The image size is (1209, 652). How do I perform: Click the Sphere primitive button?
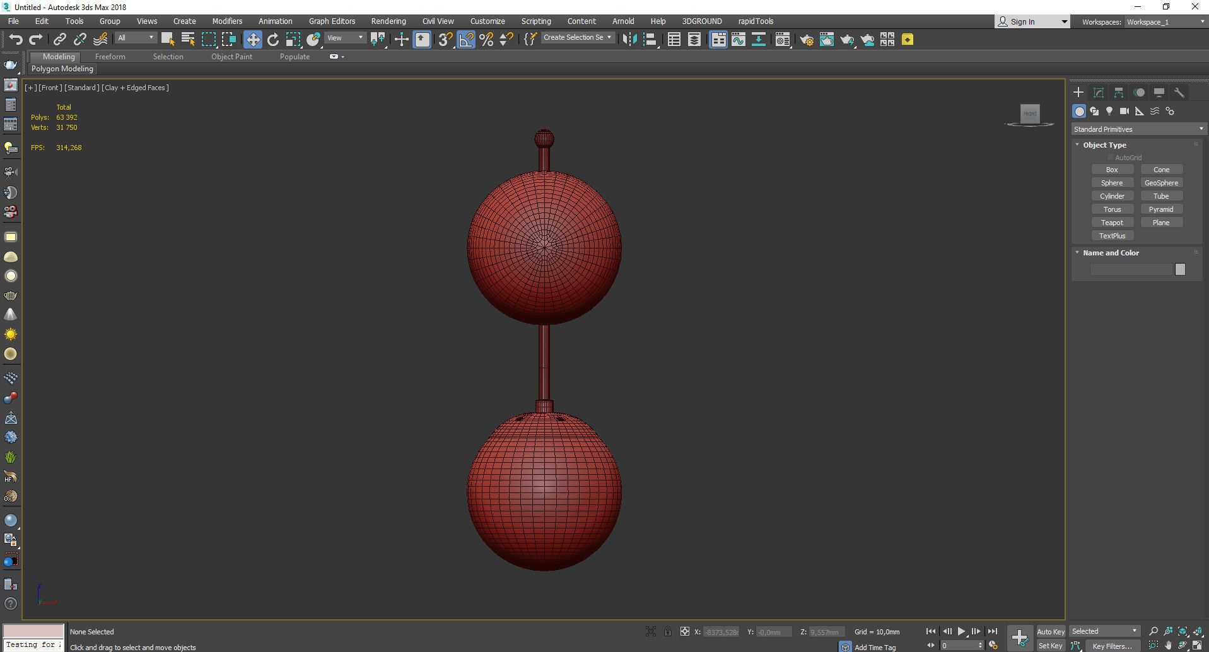(x=1112, y=183)
